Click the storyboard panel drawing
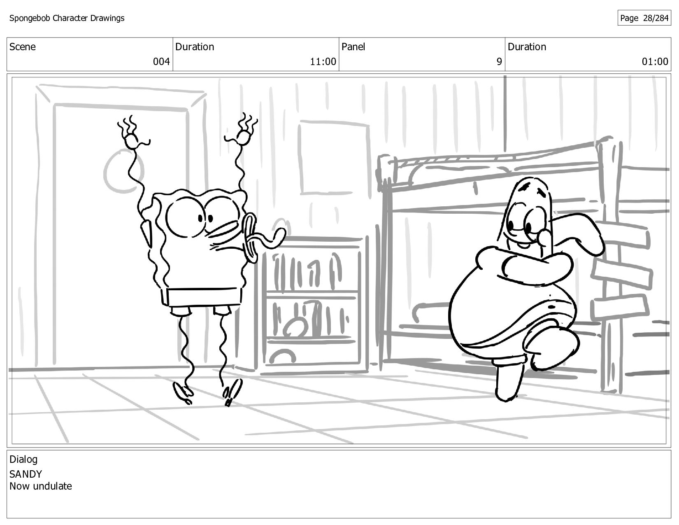Viewport: 679px width, 525px height. coord(339,260)
